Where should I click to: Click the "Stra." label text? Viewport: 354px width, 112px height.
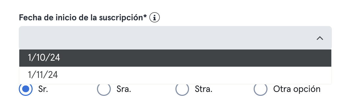(x=204, y=89)
